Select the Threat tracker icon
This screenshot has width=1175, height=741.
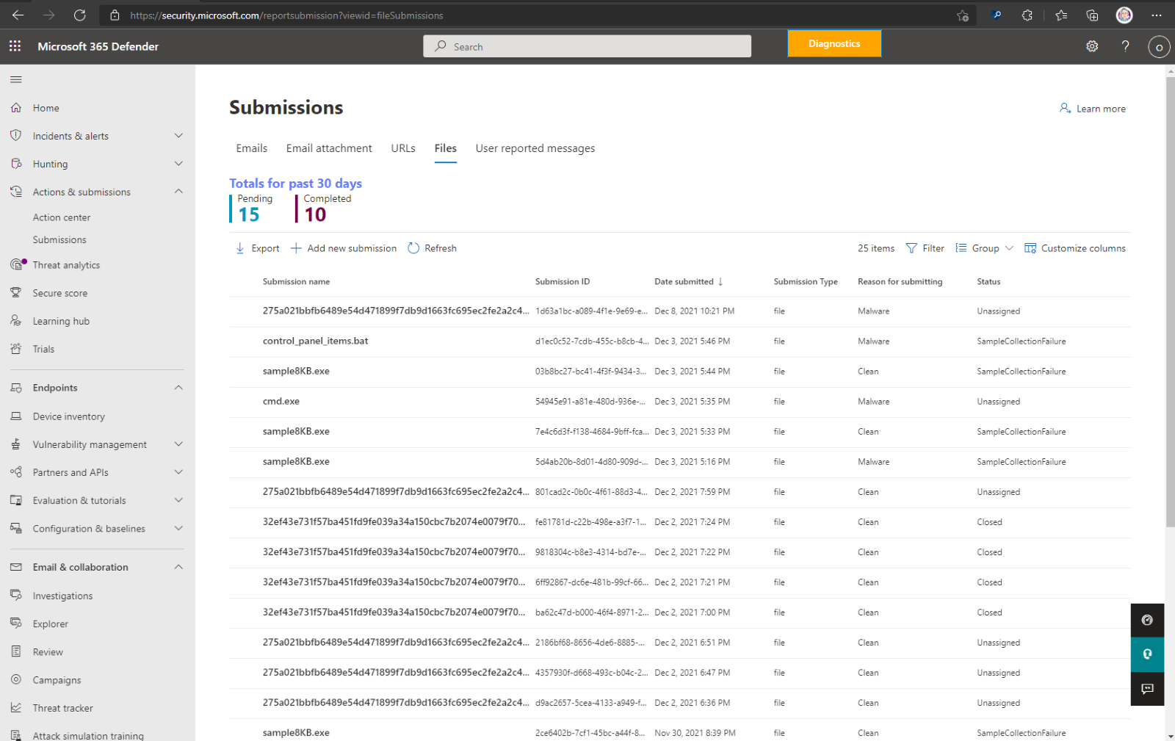pos(16,707)
